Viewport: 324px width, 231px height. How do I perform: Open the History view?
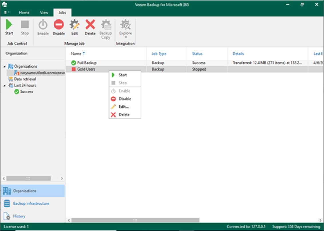click(33, 216)
